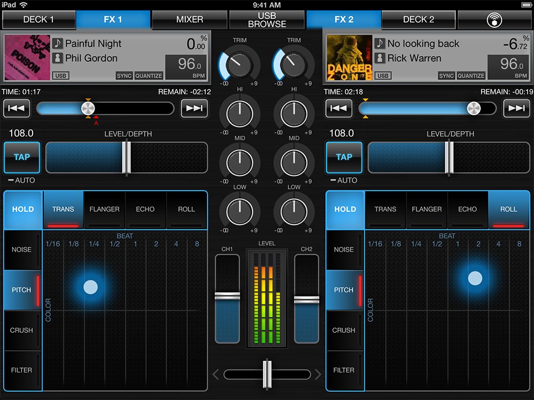534x400 pixels.
Task: Select ECHO effect on the FX 2 panel
Action: (467, 210)
